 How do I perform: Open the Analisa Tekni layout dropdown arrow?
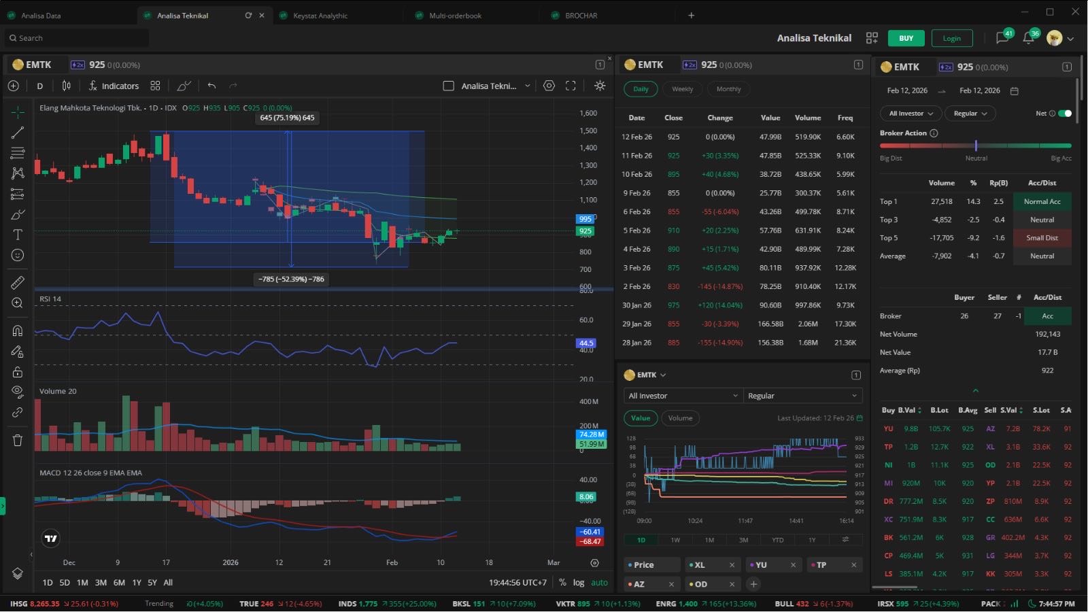click(x=528, y=86)
